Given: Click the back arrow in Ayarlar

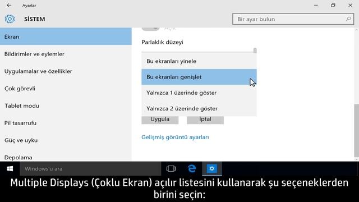Looking at the screenshot, I should [x=9, y=5].
